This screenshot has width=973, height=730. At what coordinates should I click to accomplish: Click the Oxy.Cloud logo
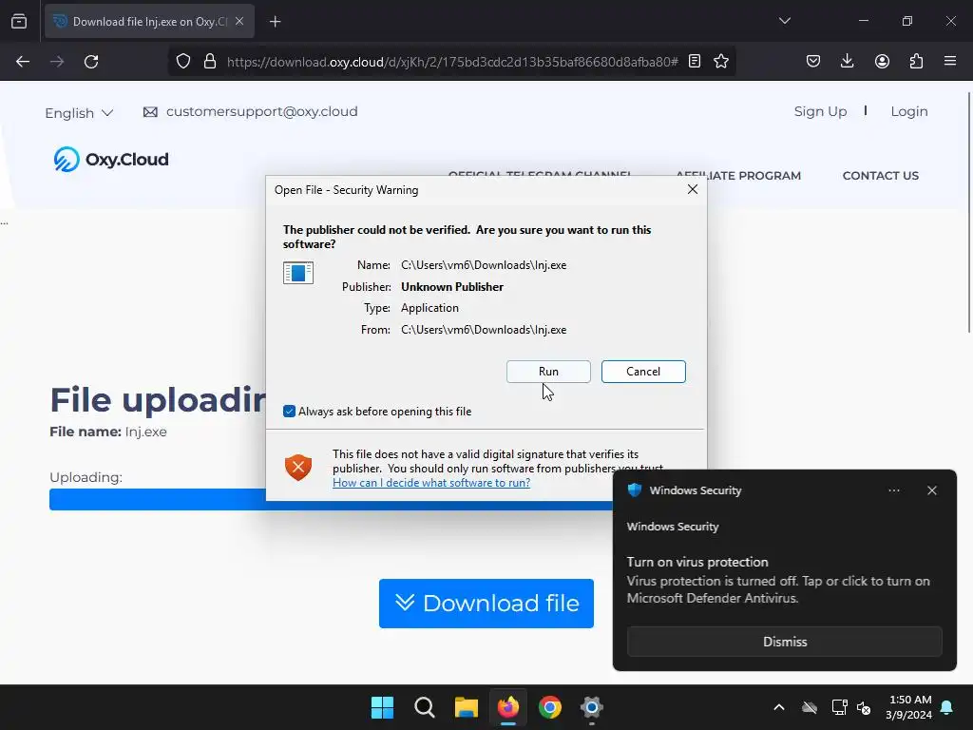(111, 159)
